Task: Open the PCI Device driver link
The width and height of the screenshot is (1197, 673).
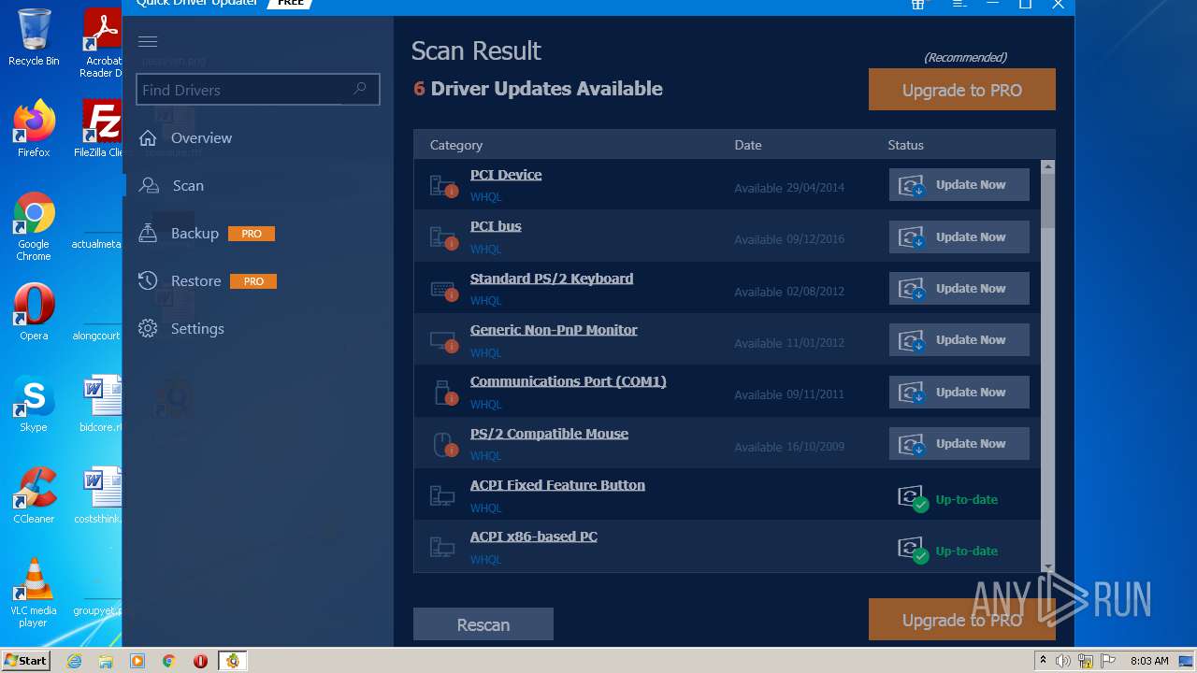Action: pyautogui.click(x=506, y=175)
